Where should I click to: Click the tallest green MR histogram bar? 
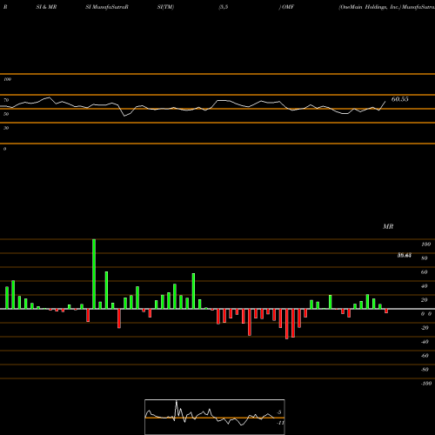94,274
